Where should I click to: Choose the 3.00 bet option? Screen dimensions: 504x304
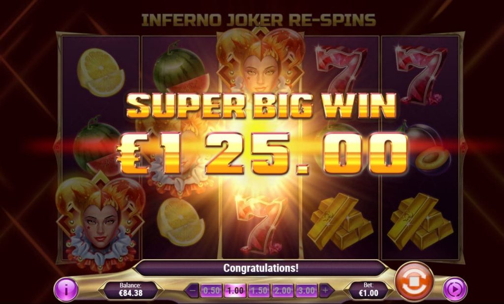click(306, 291)
